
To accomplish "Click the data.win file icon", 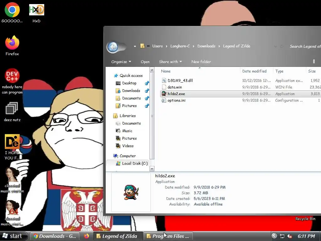I will 164,87.
